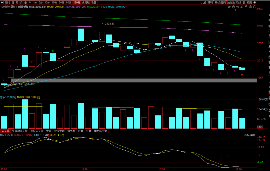Image resolution: width=270 pixels, height=171 pixels.
Task: Select the hand pan tool icon
Action: pos(233,7)
